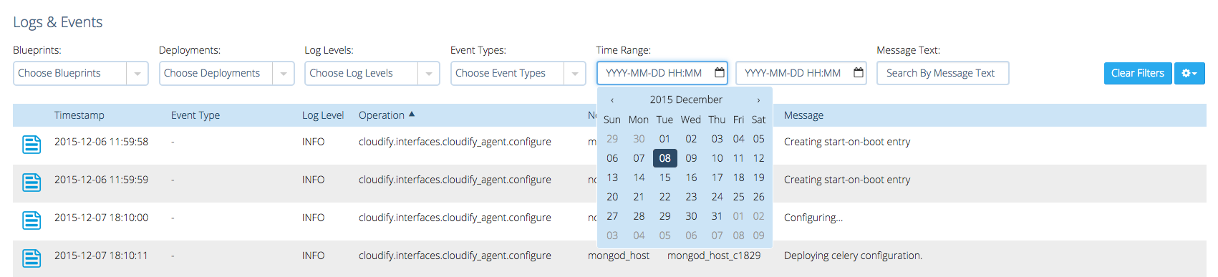Go to previous month in calendar

click(612, 100)
